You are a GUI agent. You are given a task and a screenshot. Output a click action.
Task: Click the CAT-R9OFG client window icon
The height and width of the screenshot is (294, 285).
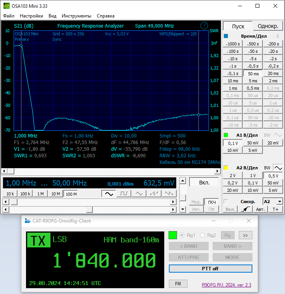28,221
